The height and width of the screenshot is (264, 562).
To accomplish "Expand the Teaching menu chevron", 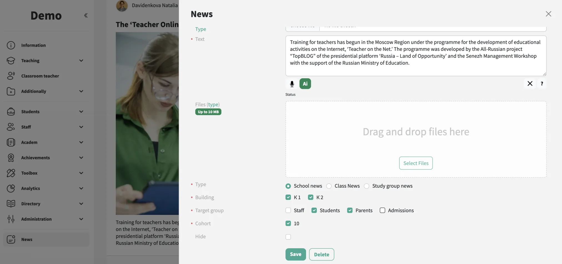I will [x=81, y=61].
